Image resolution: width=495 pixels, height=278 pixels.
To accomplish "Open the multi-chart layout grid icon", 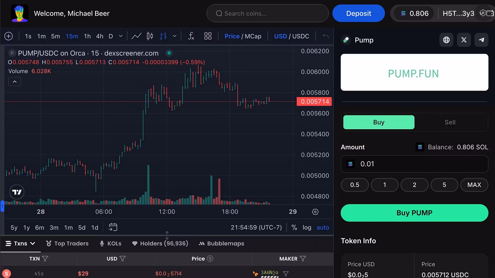I will 208,36.
